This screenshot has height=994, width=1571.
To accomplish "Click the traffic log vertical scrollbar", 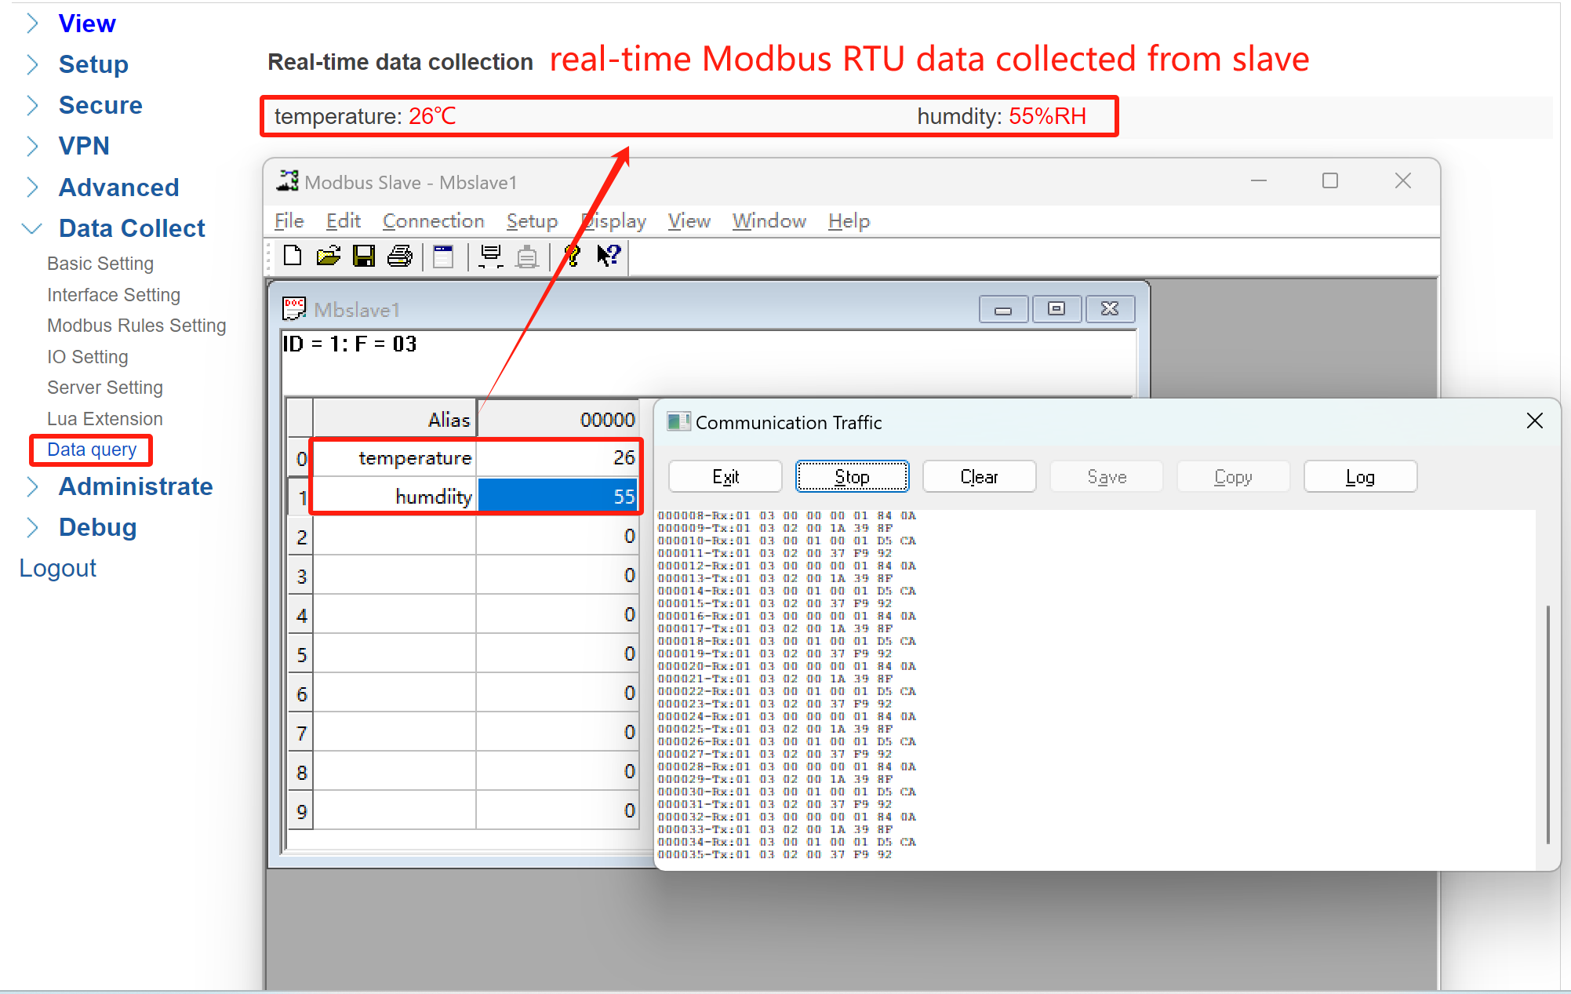I will tap(1547, 722).
